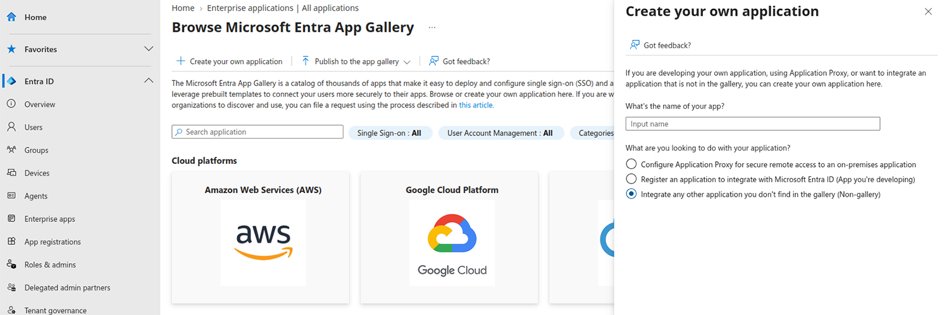Open App registrations menu item
949x315 pixels.
click(53, 242)
